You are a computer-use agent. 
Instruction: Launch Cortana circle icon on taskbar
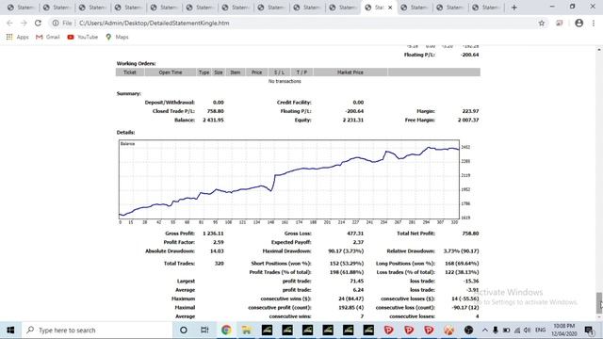(184, 331)
